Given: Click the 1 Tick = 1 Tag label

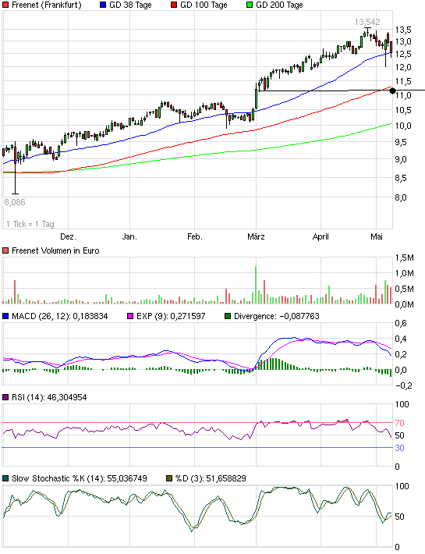Looking at the screenshot, I should [x=30, y=224].
